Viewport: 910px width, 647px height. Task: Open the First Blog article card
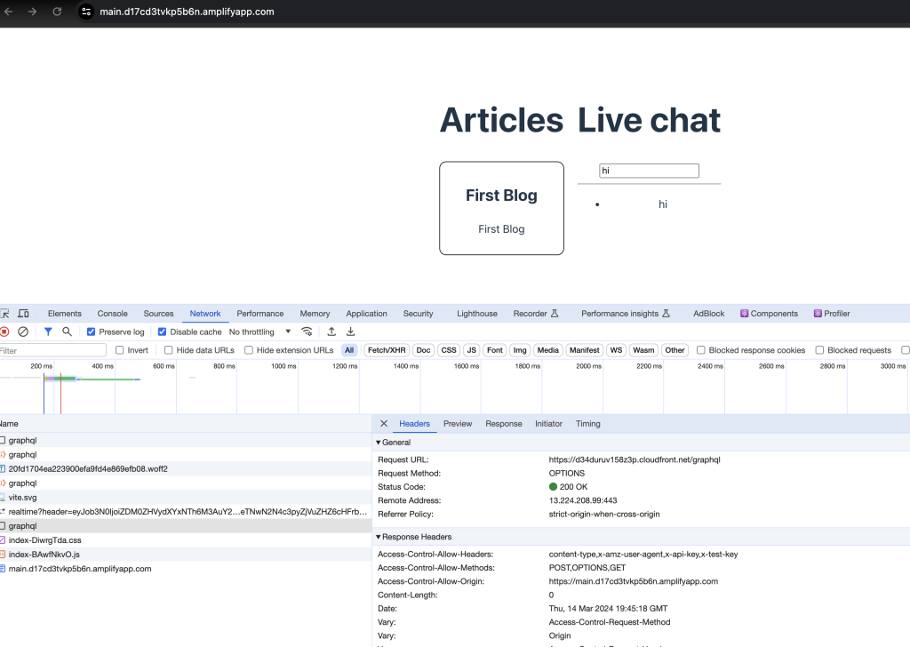coord(501,208)
